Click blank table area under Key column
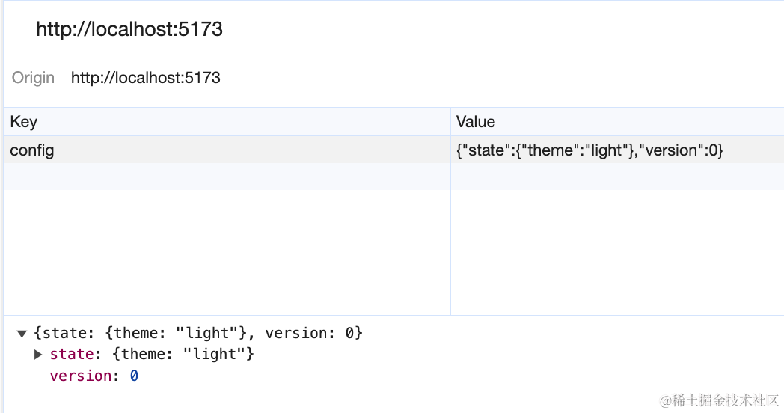The height and width of the screenshot is (413, 784). (224, 254)
